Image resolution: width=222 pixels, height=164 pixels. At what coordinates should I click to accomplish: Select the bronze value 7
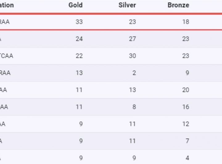187,141
